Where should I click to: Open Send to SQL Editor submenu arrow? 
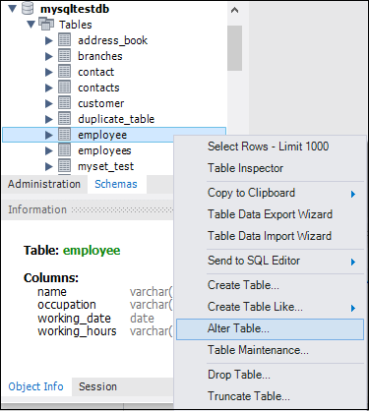353,262
